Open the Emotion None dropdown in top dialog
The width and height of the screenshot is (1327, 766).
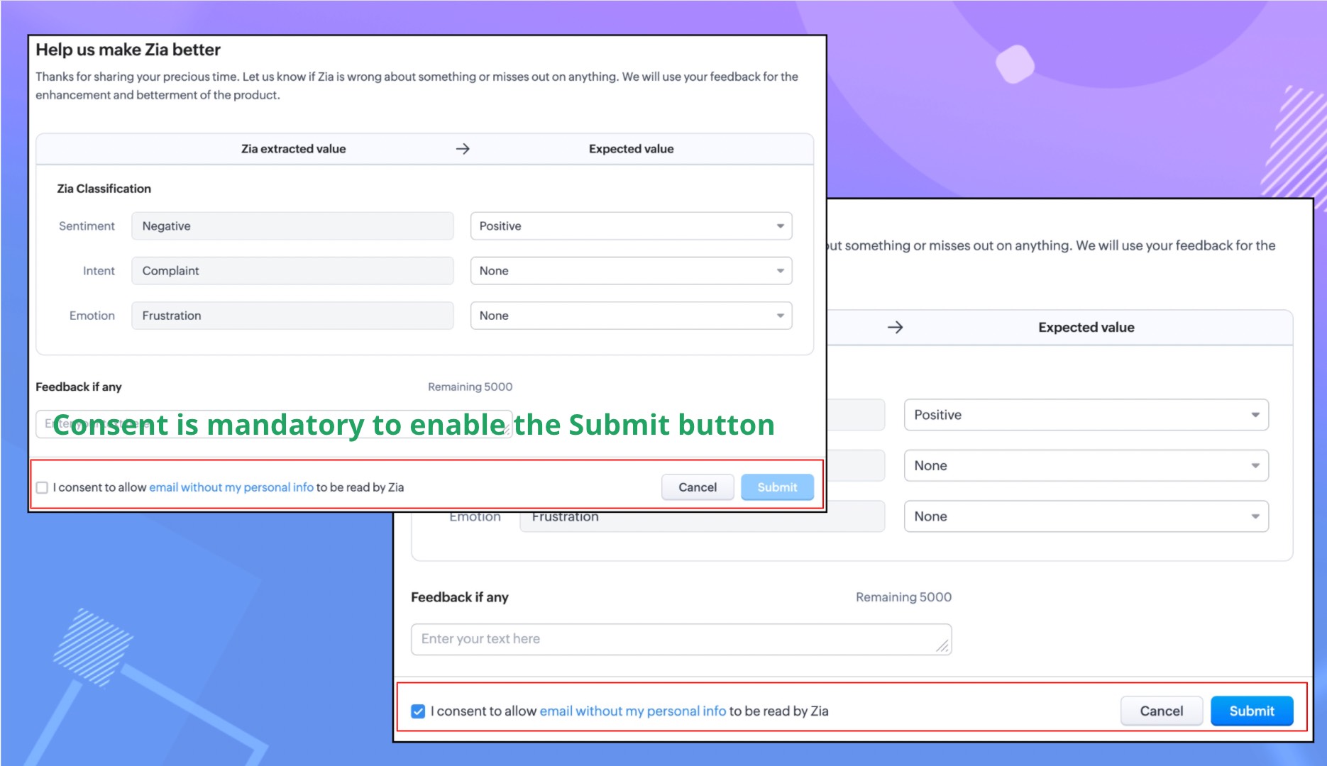(631, 316)
